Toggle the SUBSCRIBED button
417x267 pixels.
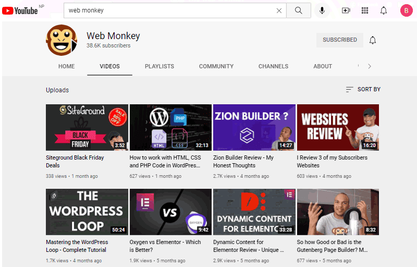[x=340, y=40]
